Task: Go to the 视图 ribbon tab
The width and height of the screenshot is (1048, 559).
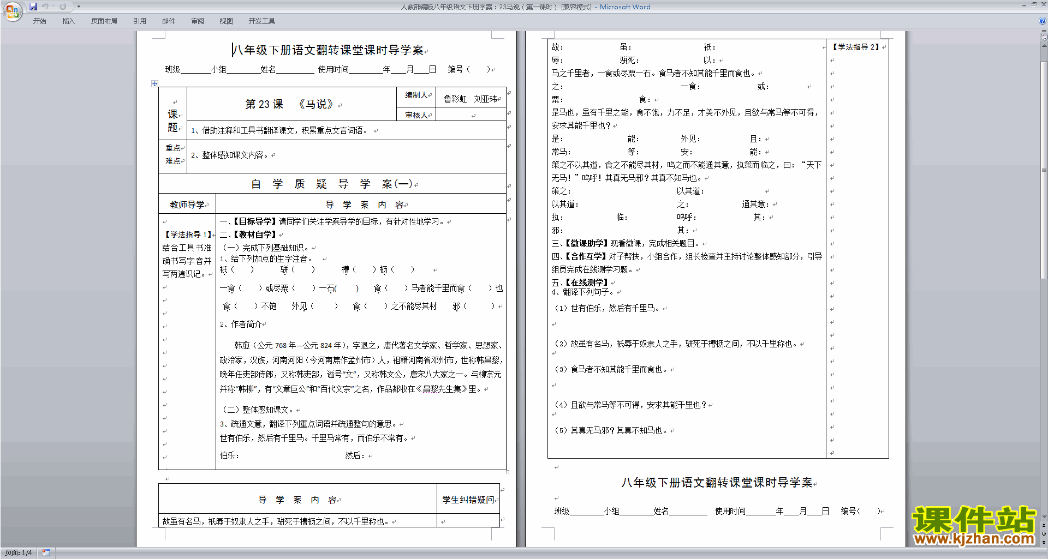Action: 226,21
